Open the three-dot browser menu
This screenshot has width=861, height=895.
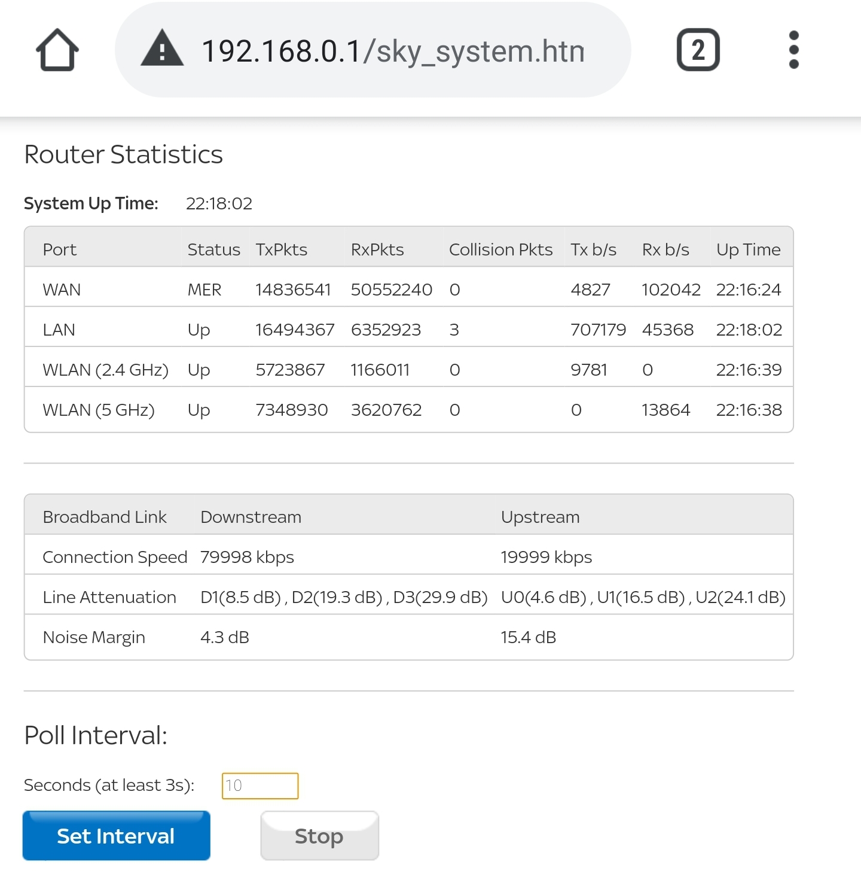[x=793, y=50]
